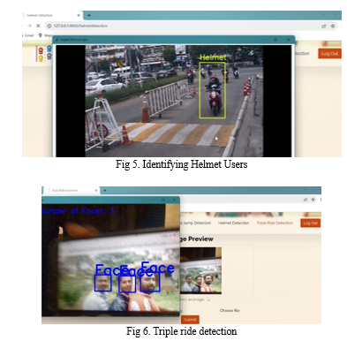
Task: Close the Helmet Detection browser tab
Action: (x=79, y=15)
